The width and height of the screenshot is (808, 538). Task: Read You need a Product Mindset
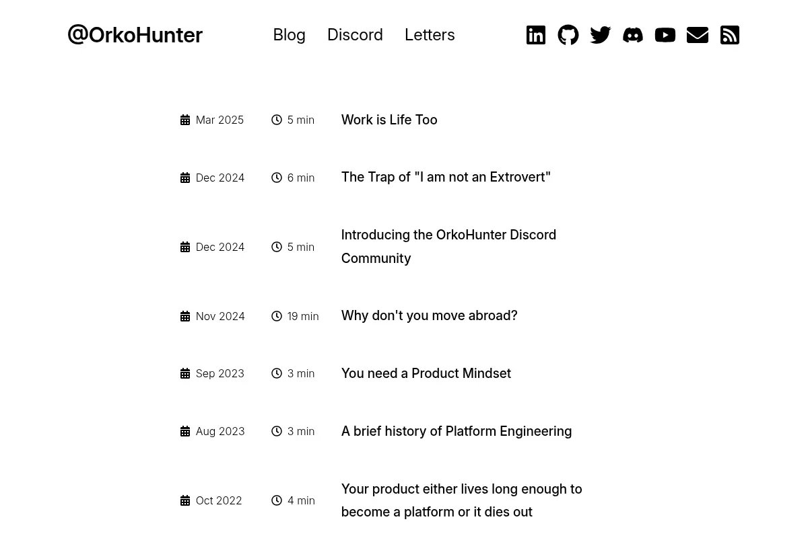[426, 373]
